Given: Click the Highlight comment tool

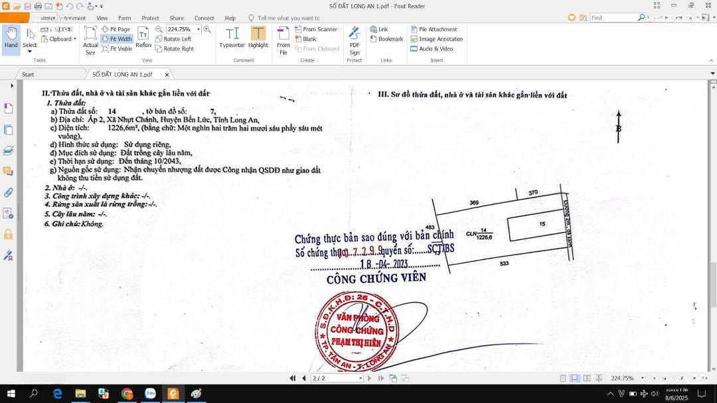Looking at the screenshot, I should [x=258, y=38].
